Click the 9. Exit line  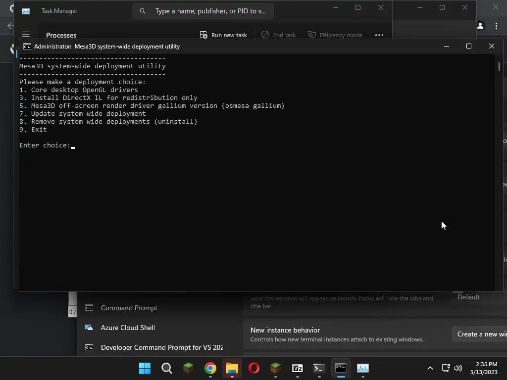33,129
